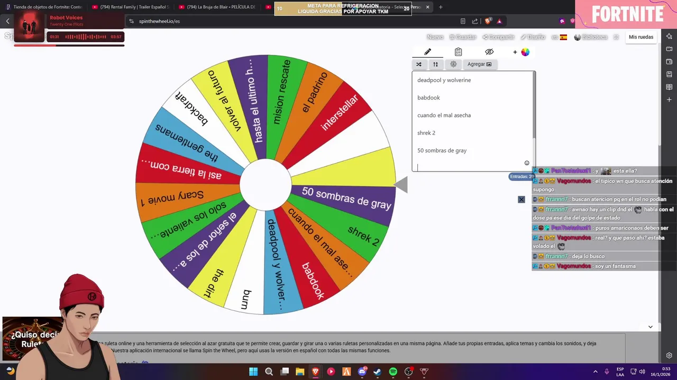
Task: Open the Brave Rewards triangle icon
Action: pos(499,21)
